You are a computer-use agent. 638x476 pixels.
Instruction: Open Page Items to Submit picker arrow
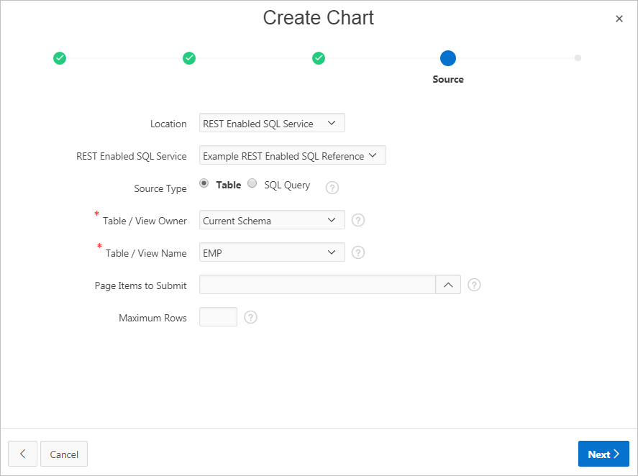click(447, 285)
